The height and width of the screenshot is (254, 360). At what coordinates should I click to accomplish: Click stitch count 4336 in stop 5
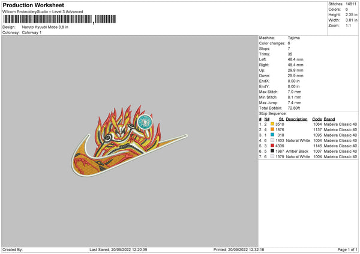tap(280, 146)
